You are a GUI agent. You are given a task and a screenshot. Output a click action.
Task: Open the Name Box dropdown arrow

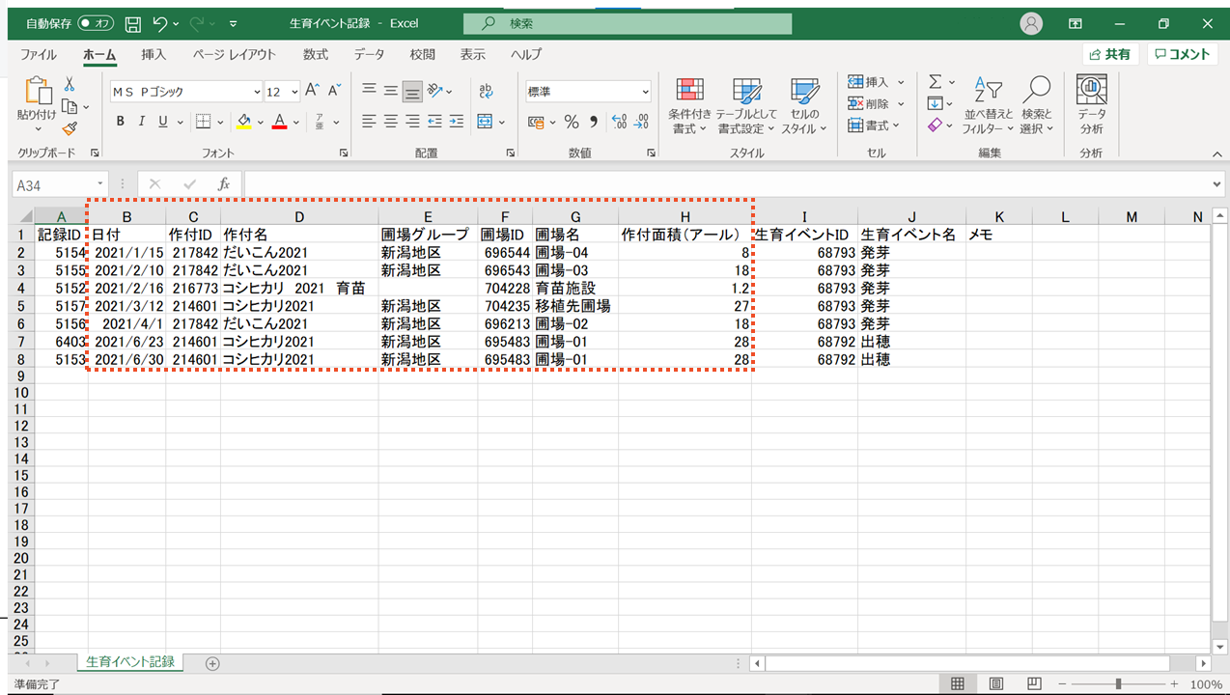coord(100,184)
